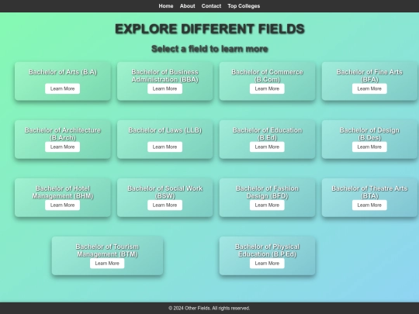Go to the About page
The height and width of the screenshot is (314, 419).
[x=187, y=6]
